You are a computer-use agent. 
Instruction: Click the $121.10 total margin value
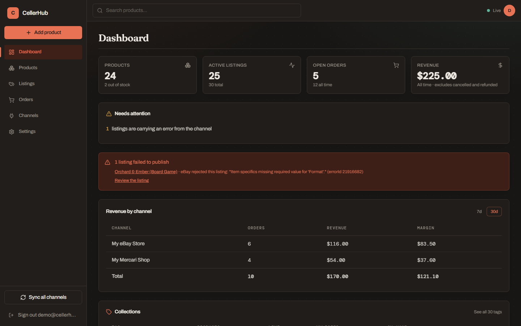coord(428,276)
